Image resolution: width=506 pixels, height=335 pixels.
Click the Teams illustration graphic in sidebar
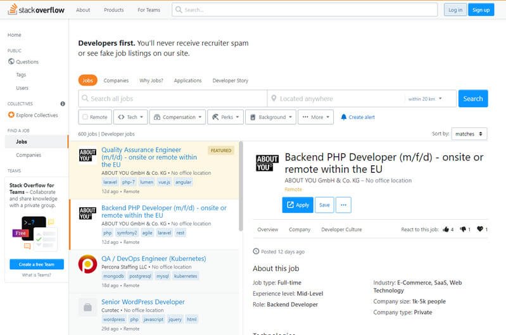pos(35,234)
